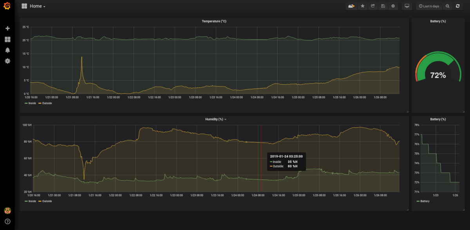470x230 pixels.
Task: Open the Home dashboard picker dropdown
Action: (x=34, y=6)
